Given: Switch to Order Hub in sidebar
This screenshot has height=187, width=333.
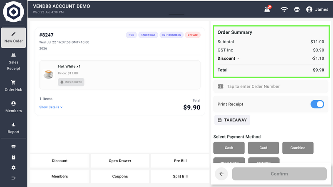Looking at the screenshot, I should tap(13, 86).
